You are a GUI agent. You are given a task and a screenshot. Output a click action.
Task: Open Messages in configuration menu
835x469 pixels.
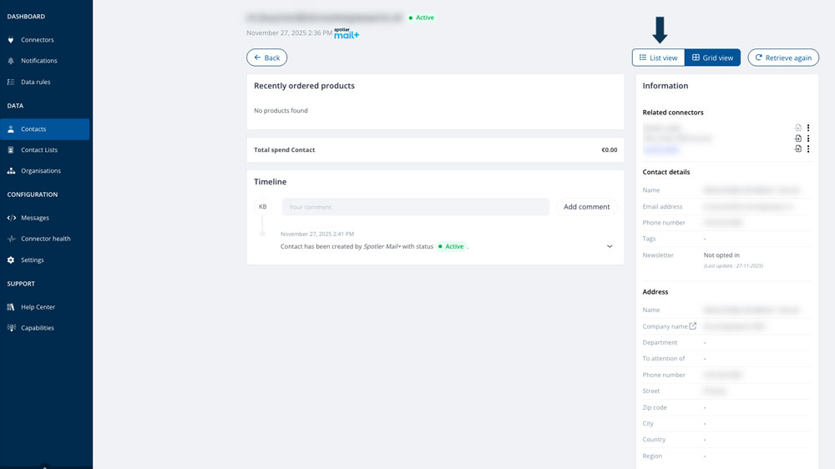point(34,218)
